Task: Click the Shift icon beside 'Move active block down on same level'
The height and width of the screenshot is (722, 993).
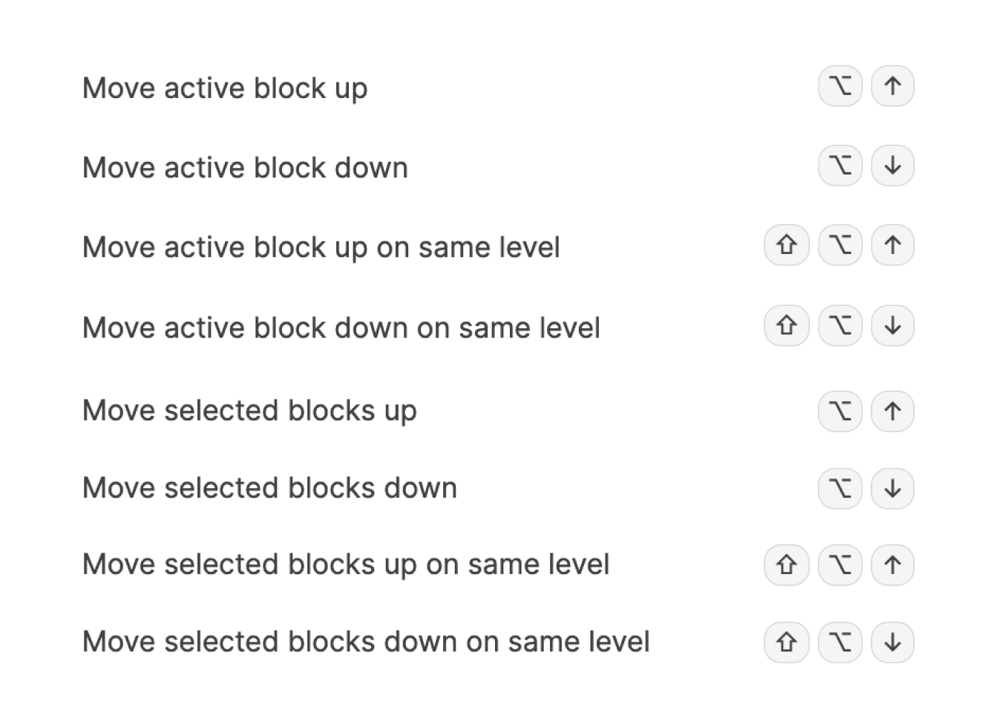Action: (786, 325)
